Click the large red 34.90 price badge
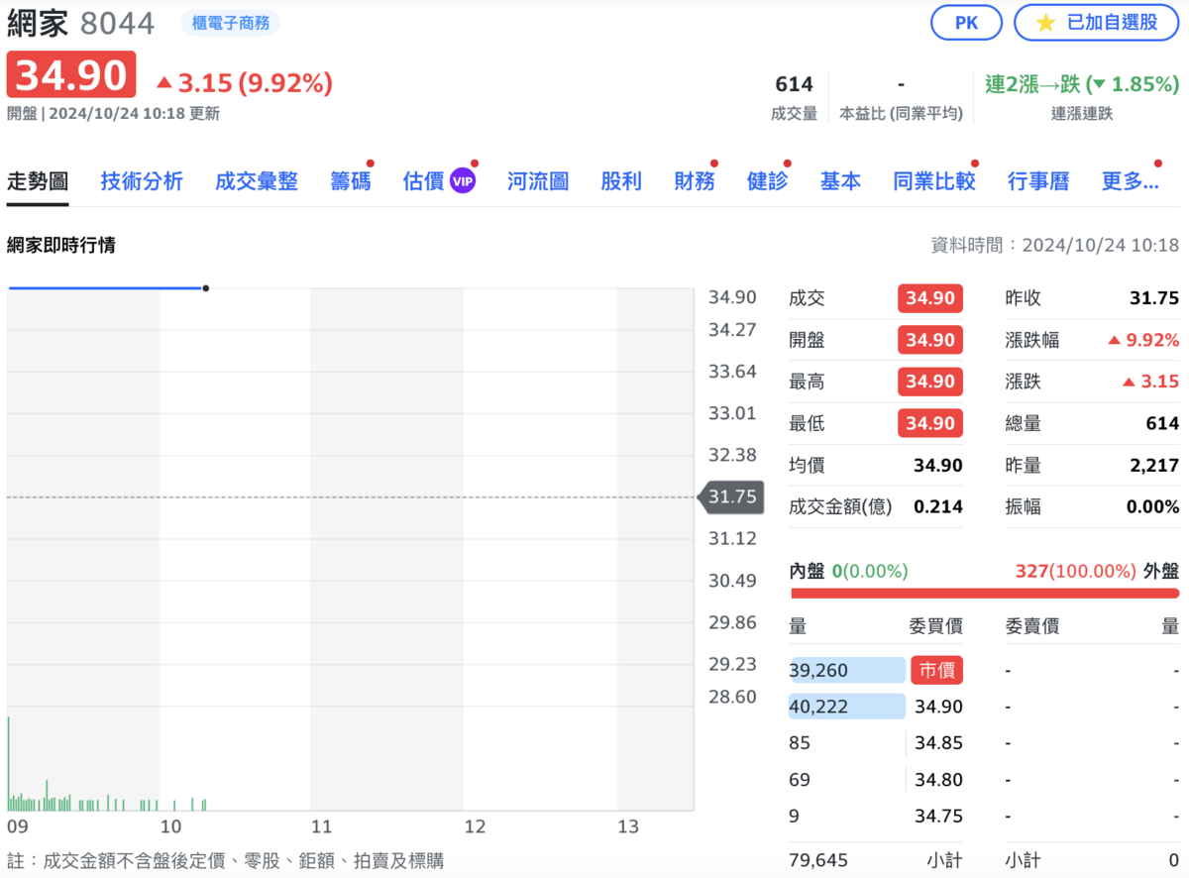Viewport: 1189px width, 878px height. (x=71, y=75)
